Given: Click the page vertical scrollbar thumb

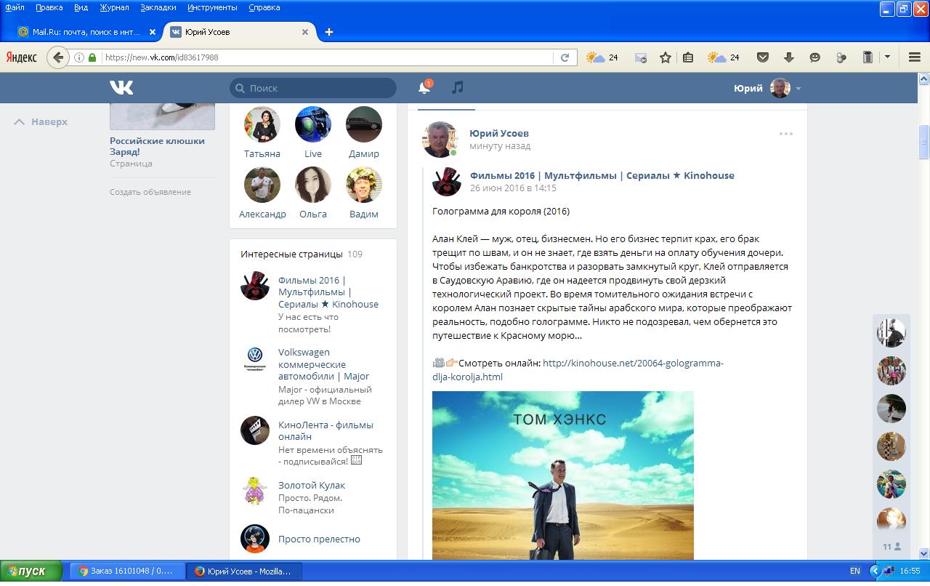Looking at the screenshot, I should (924, 142).
